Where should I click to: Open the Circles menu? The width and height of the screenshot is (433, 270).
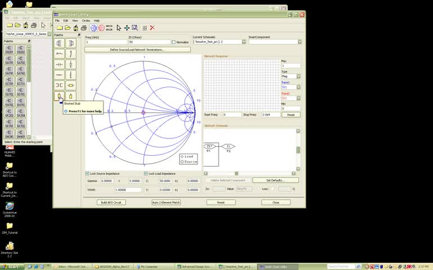[86, 20]
